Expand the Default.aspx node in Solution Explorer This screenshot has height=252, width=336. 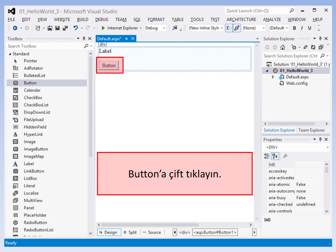tap(273, 77)
